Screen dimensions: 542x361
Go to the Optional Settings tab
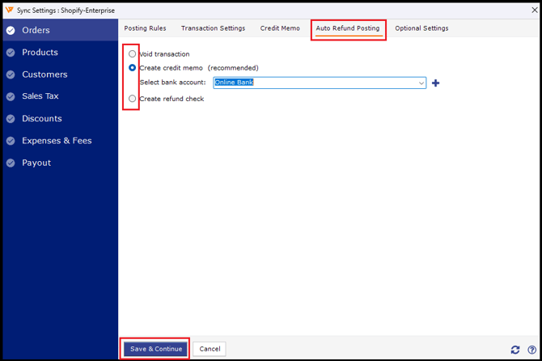(x=421, y=28)
